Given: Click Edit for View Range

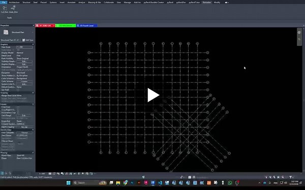Looking at the screenshot, I should point(24,116).
